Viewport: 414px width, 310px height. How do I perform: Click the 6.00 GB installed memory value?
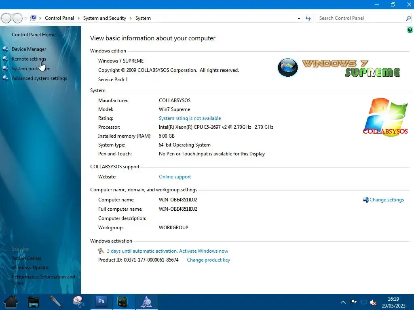click(167, 136)
